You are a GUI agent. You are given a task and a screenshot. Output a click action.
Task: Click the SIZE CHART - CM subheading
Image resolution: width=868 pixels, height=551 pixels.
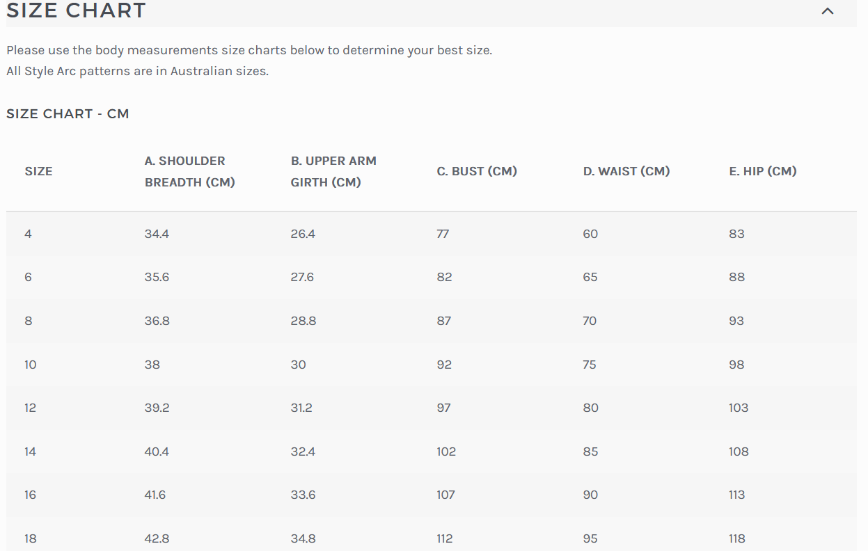pos(68,113)
